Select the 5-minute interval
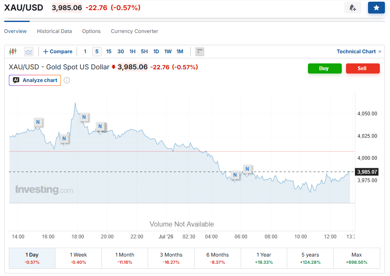This screenshot has height=276, width=390. (x=97, y=52)
